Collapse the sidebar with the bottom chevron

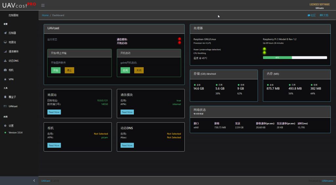[x=34, y=180]
